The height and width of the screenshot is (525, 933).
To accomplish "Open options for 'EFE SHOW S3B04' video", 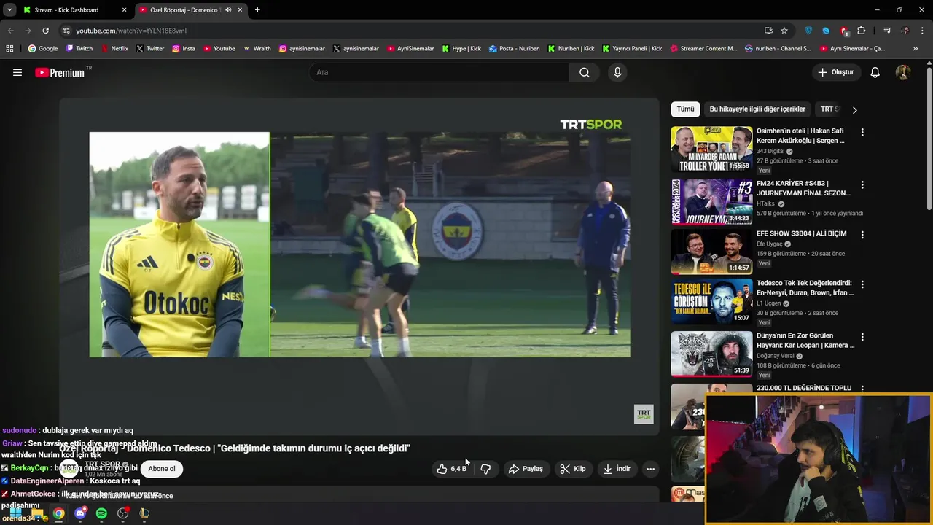I will click(862, 235).
